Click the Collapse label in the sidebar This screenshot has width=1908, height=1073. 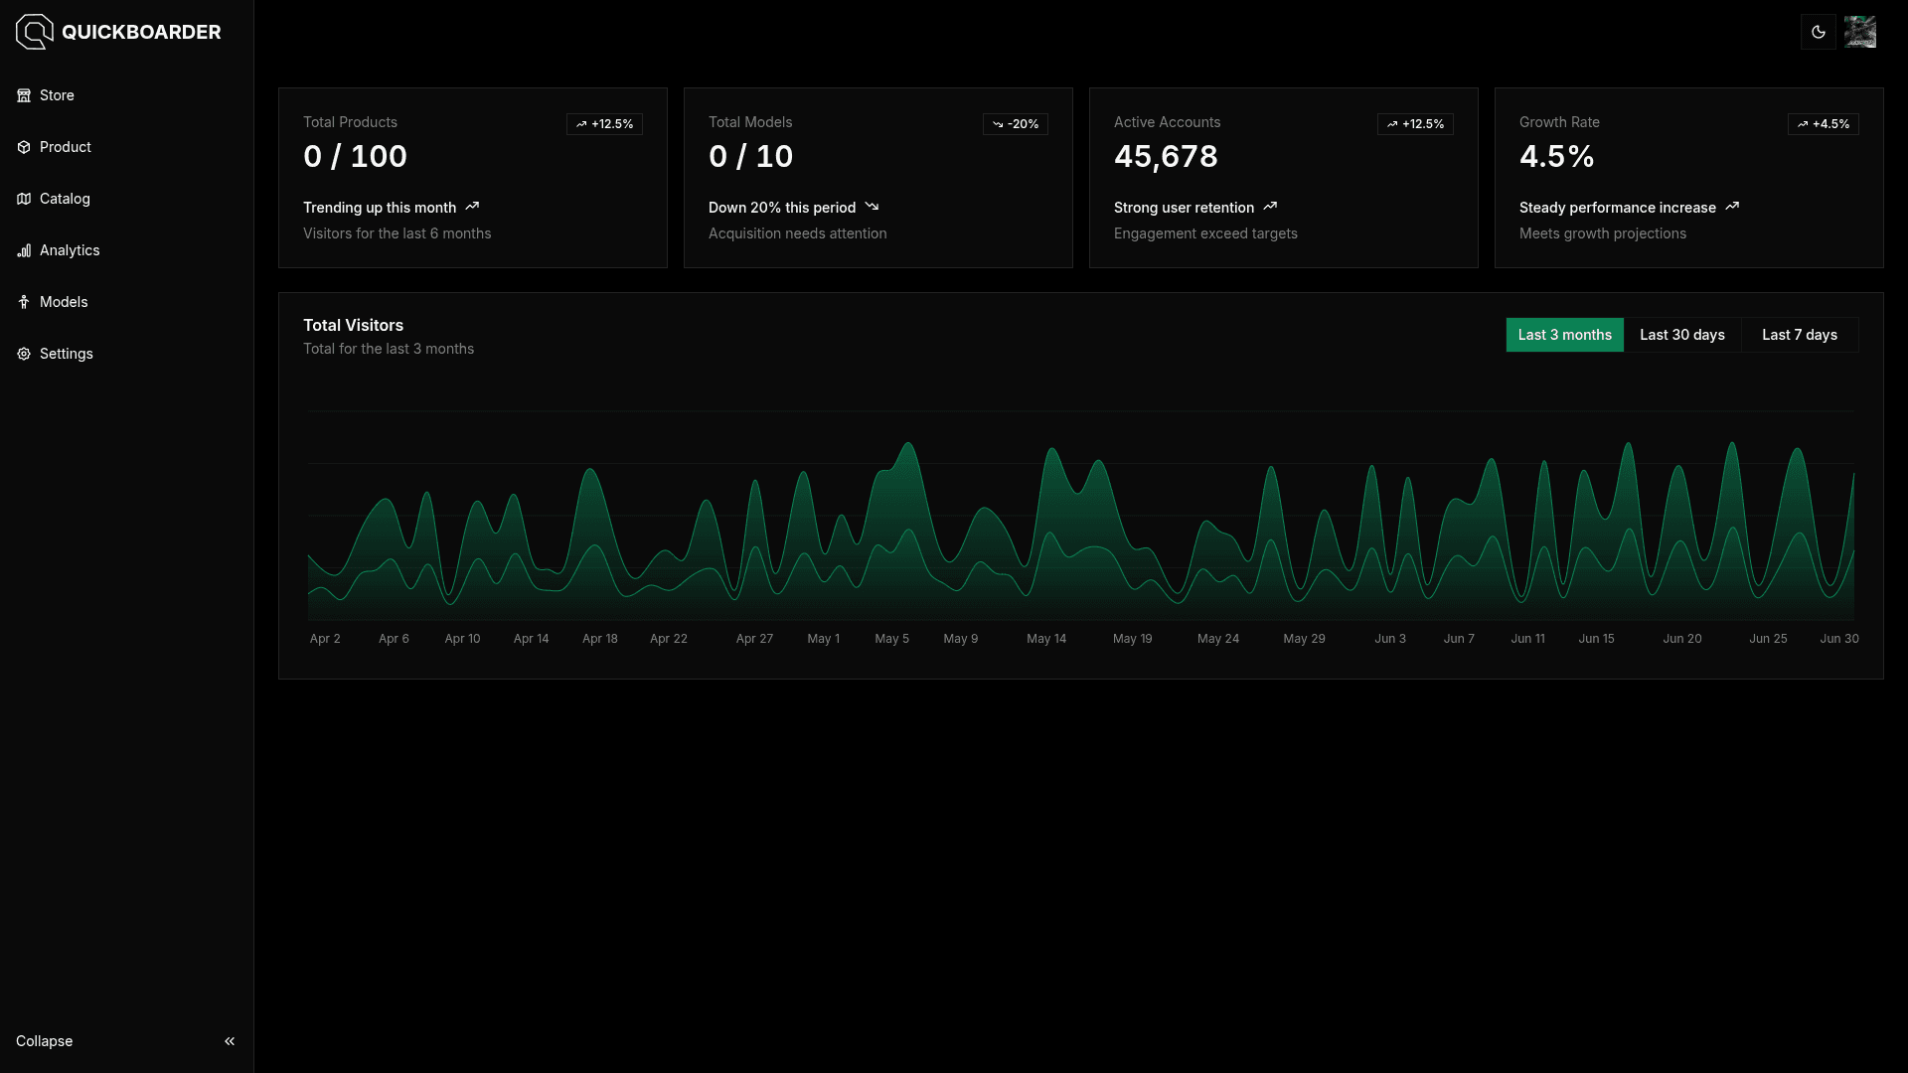45,1041
